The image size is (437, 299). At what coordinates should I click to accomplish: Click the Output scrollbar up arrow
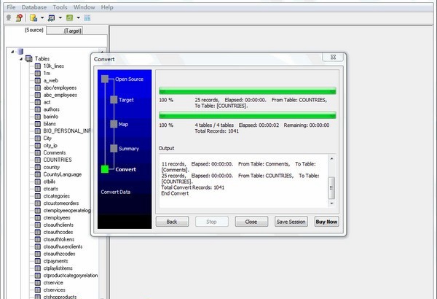(x=331, y=158)
